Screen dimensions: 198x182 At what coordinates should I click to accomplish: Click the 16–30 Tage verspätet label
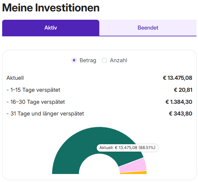[x=35, y=102]
